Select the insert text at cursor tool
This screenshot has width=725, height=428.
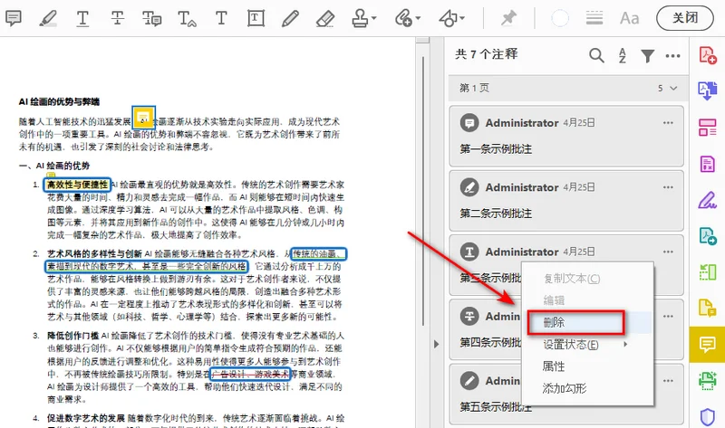pyautogui.click(x=187, y=18)
